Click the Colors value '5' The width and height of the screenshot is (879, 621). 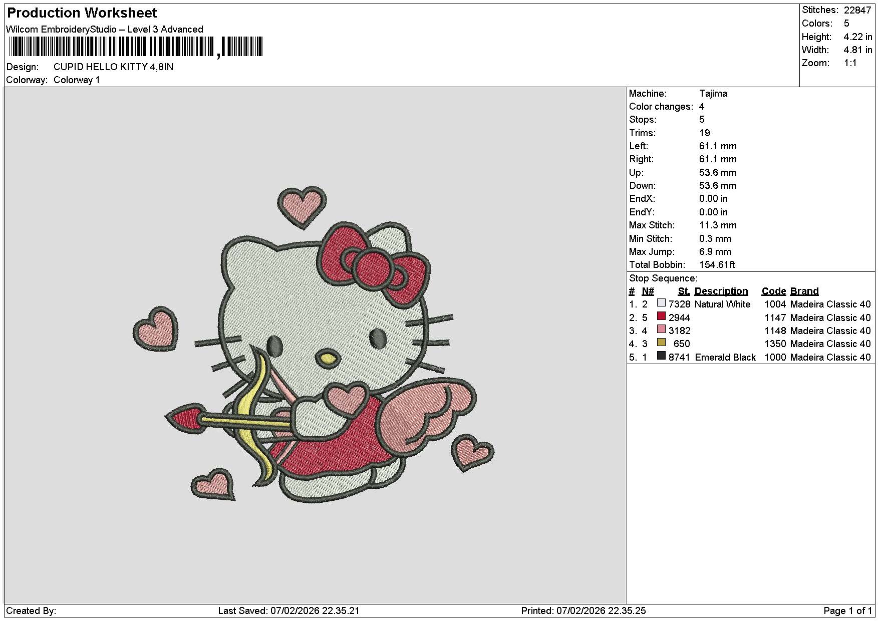(x=846, y=24)
